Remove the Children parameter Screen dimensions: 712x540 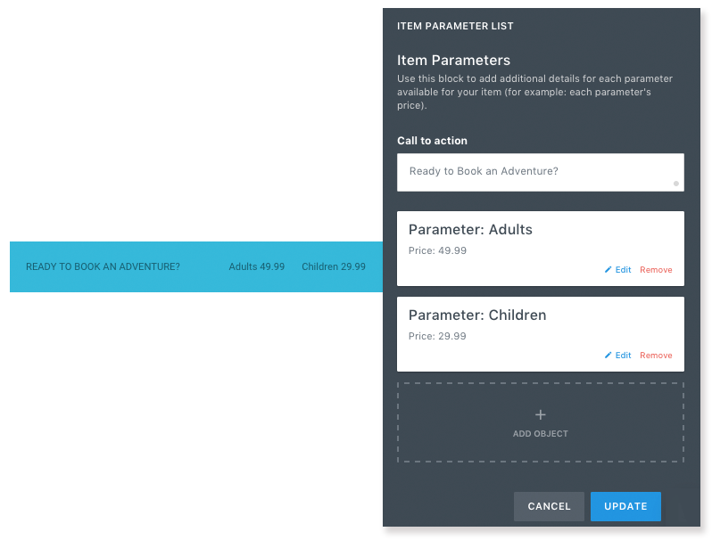656,356
